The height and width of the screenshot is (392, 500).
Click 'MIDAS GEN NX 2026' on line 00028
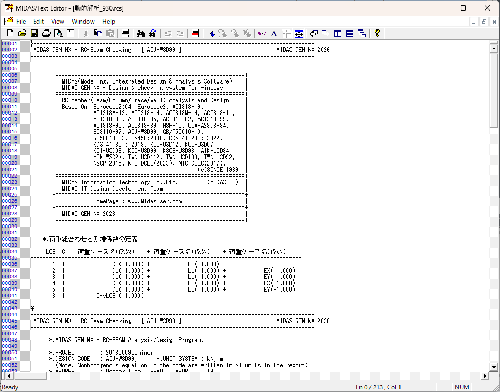tap(88, 214)
